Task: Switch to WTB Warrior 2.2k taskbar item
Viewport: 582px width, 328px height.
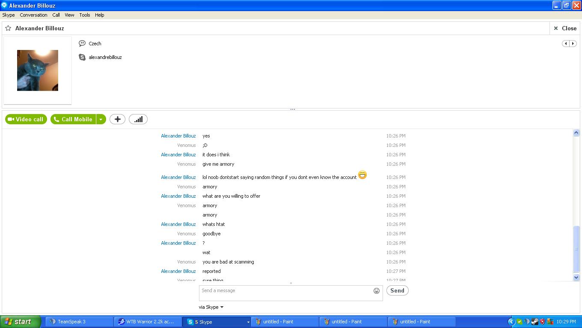Action: click(148, 322)
